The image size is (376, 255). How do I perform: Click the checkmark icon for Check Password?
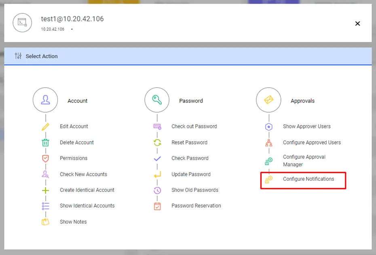pyautogui.click(x=157, y=158)
